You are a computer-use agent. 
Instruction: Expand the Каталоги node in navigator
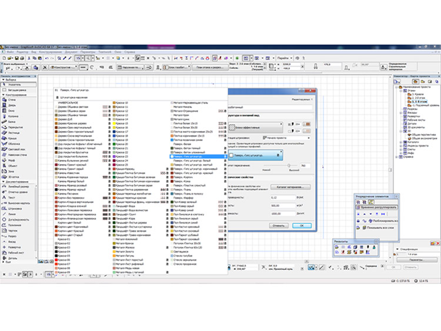(401, 141)
